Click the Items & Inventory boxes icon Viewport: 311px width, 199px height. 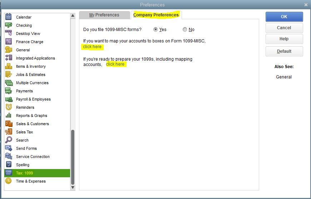9,66
